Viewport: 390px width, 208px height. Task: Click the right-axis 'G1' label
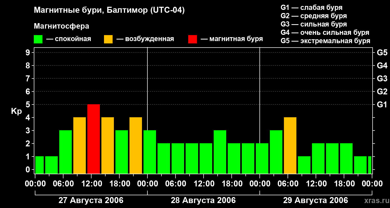(x=382, y=105)
